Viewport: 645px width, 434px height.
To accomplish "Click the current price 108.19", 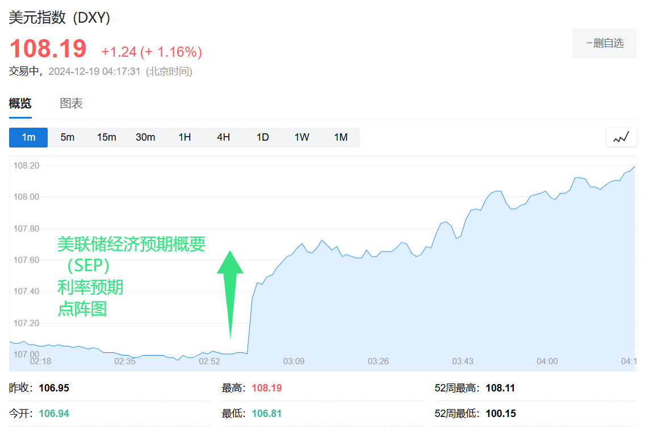I will tap(48, 49).
